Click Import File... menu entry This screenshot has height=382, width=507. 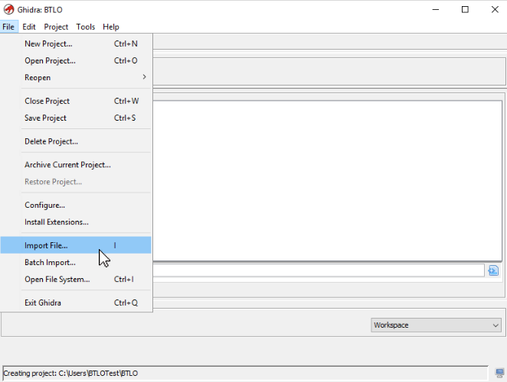[x=76, y=245]
